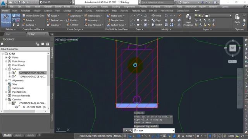
Task: Switch to Layout1 tab
Action: point(18,135)
